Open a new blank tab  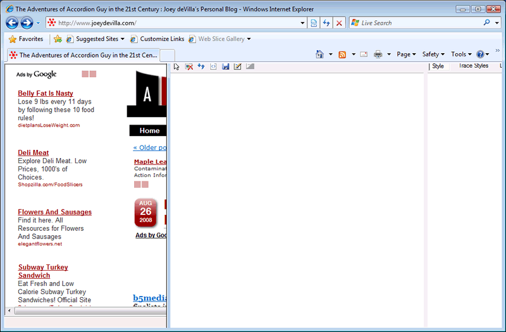click(167, 56)
